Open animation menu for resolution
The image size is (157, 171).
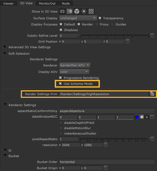pos(106,145)
